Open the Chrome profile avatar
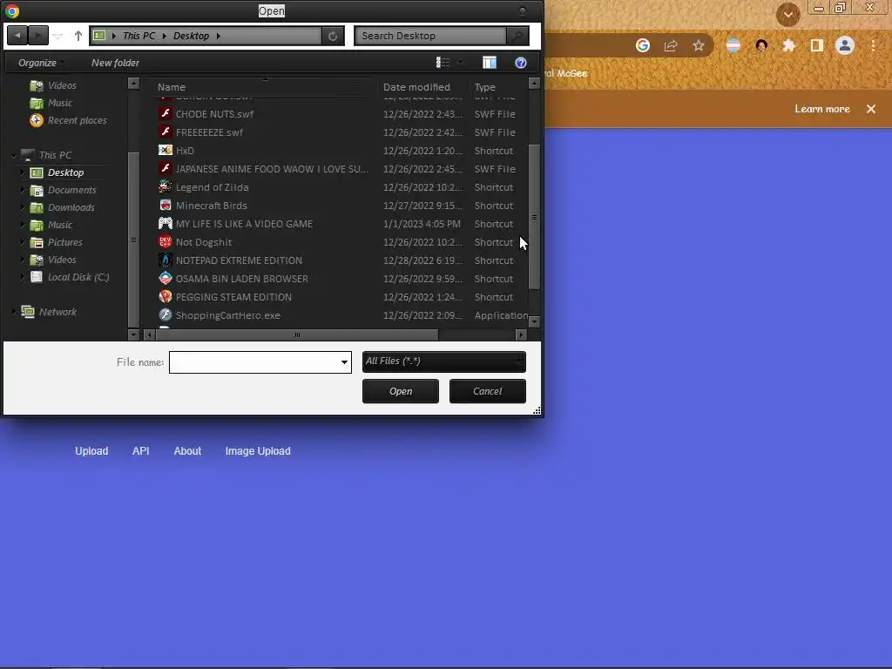The width and height of the screenshot is (892, 669). [845, 45]
